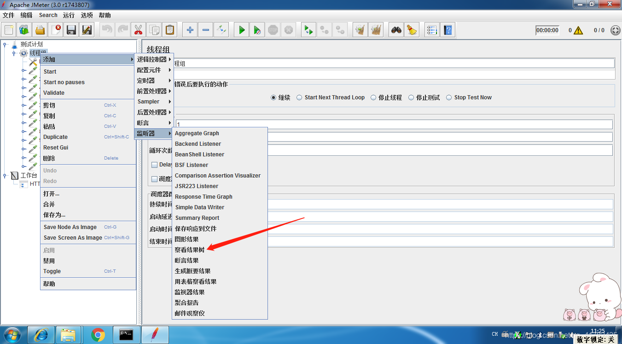
Task: Collapse all nodes with minus icon
Action: click(205, 30)
